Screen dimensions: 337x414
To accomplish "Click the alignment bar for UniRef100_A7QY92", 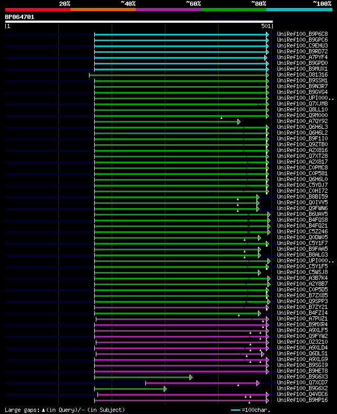I will pos(166,121).
